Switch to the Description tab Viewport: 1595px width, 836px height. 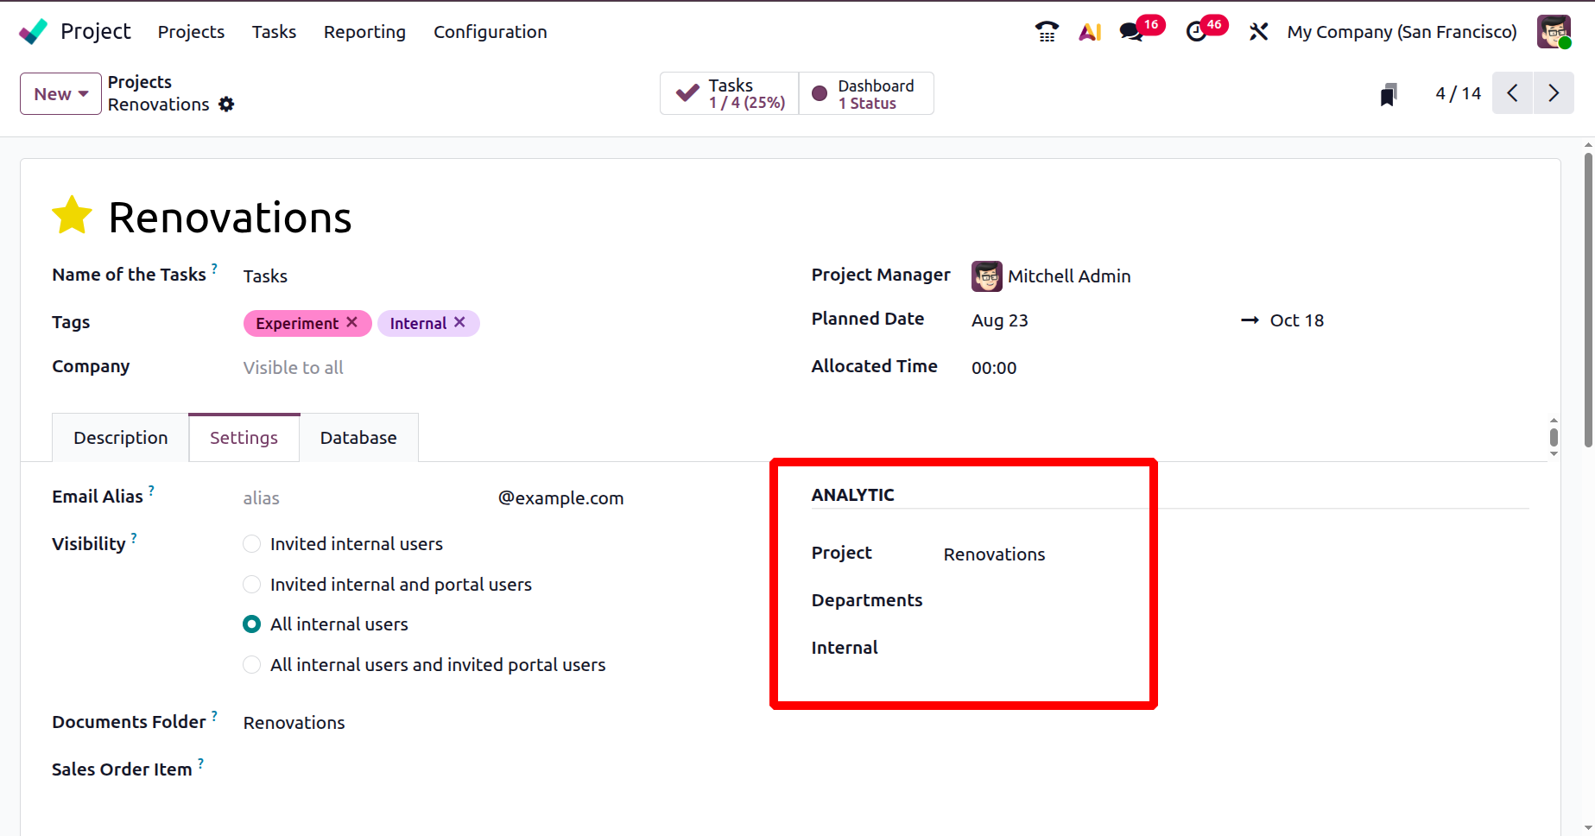tap(121, 438)
